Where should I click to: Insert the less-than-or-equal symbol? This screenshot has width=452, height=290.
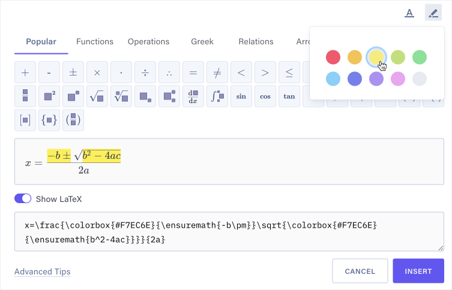289,72
